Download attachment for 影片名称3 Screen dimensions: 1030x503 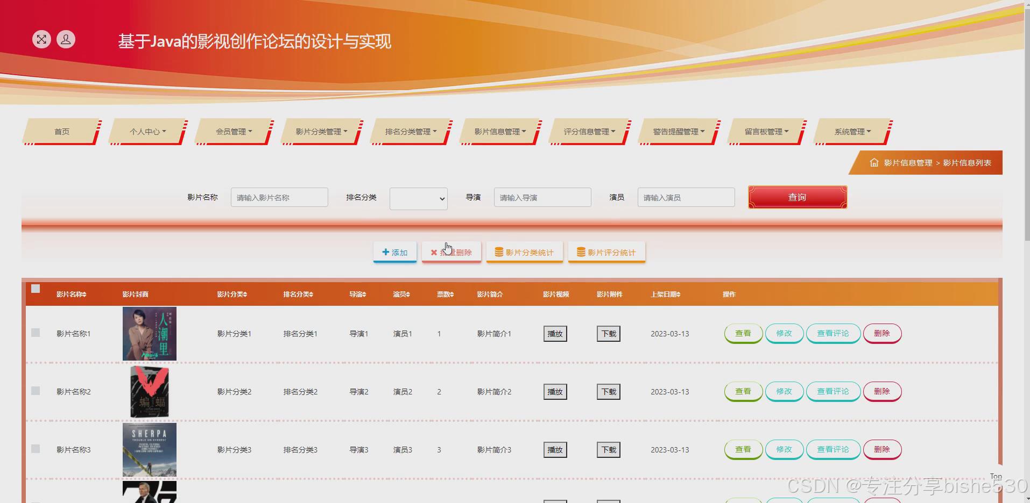click(609, 450)
